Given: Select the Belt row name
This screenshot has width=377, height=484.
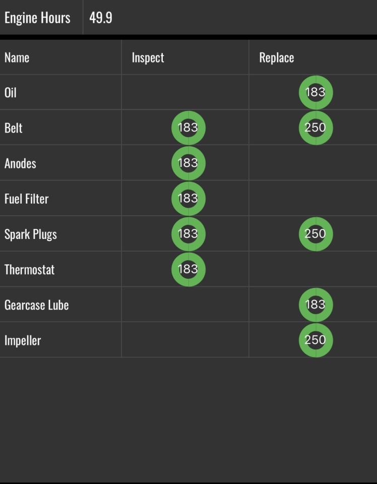Looking at the screenshot, I should tap(14, 128).
